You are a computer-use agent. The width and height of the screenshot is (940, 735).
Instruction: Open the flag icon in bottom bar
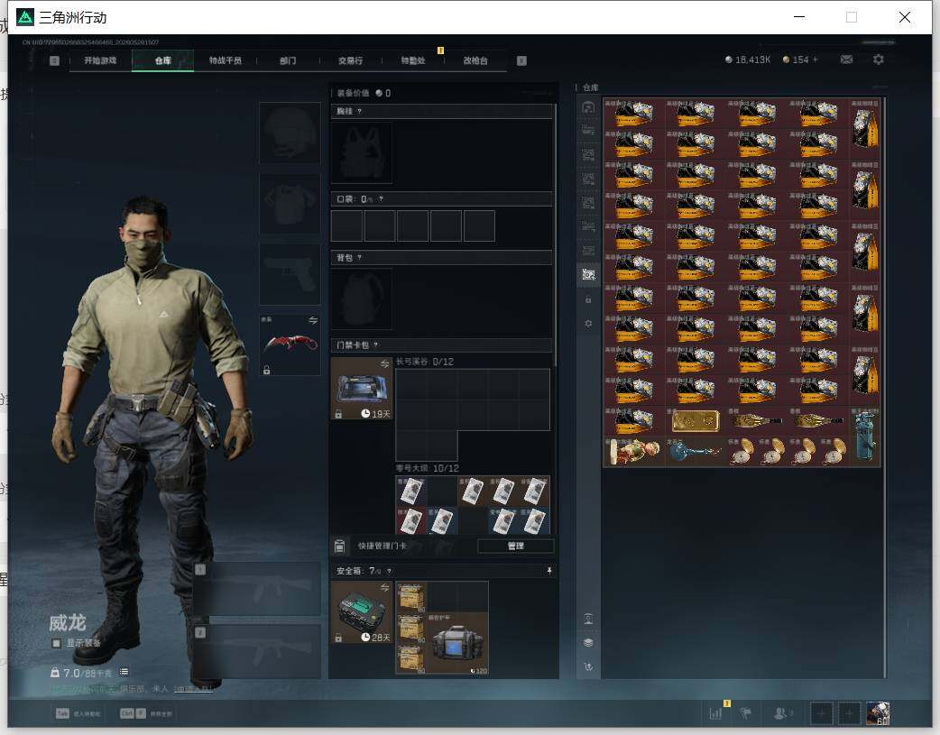point(746,713)
